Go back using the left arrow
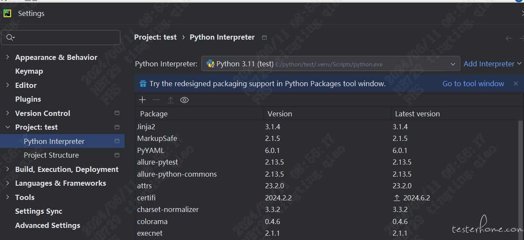 509,38
